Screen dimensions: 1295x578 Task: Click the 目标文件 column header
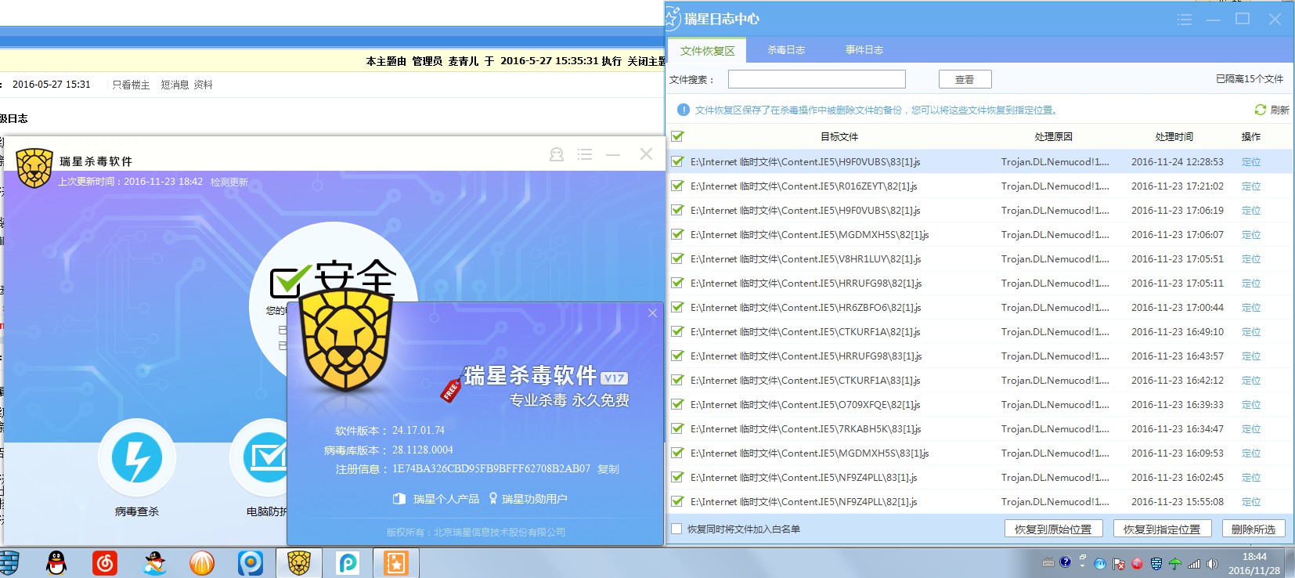tap(839, 136)
